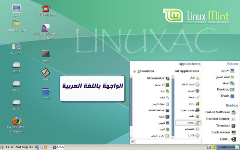Open the character map (جدول الرموز) favourite
240x150 pixels.
tap(161, 104)
